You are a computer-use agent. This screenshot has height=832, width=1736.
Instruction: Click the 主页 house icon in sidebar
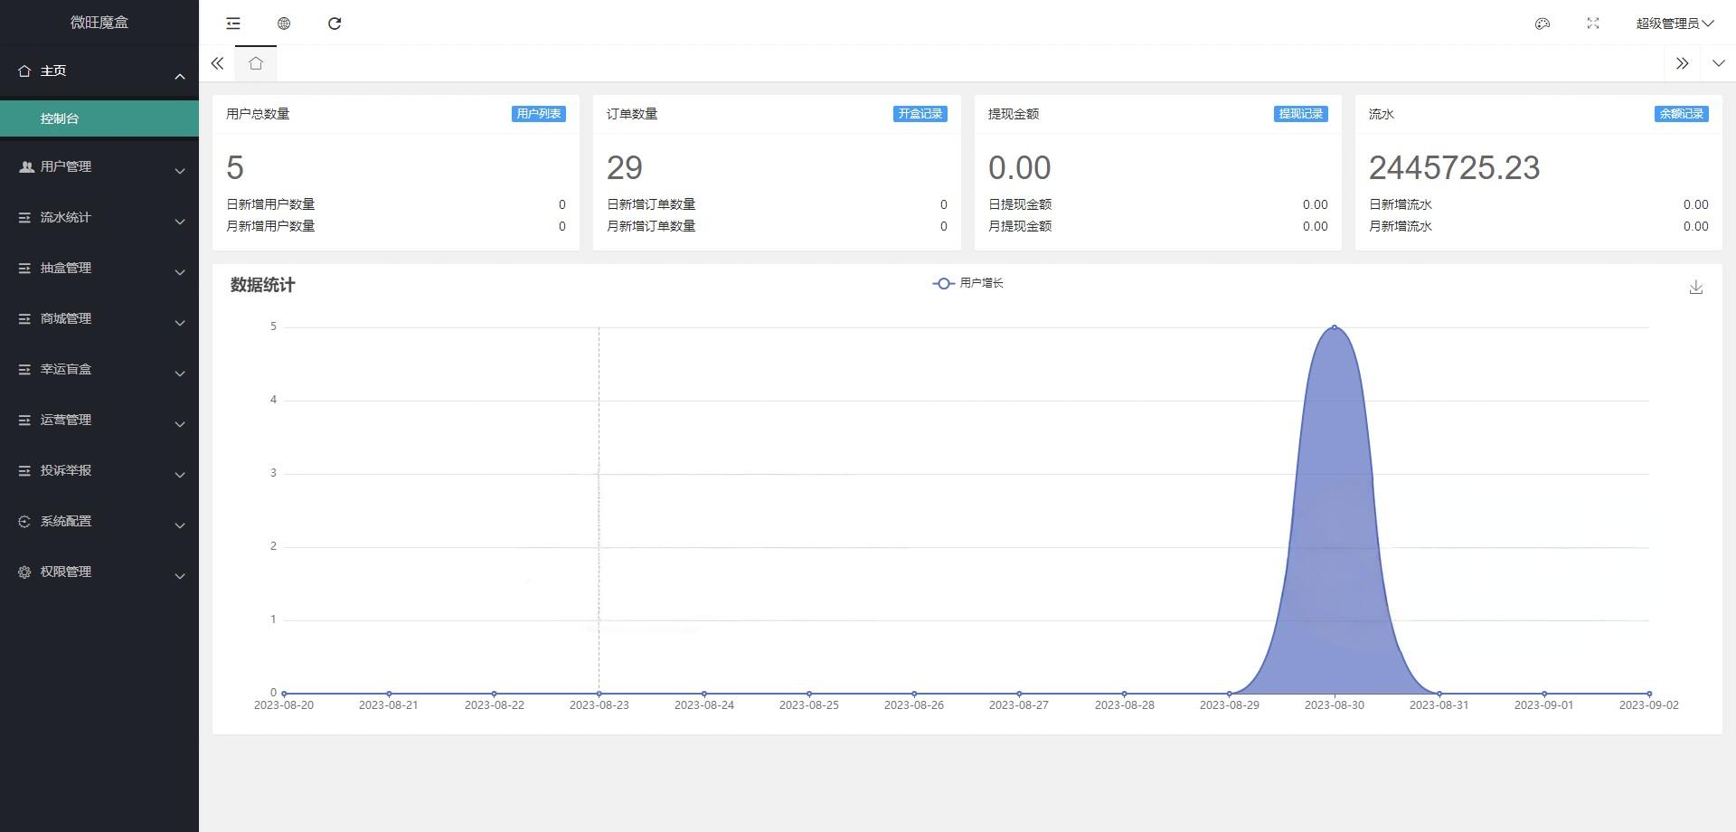click(x=24, y=71)
